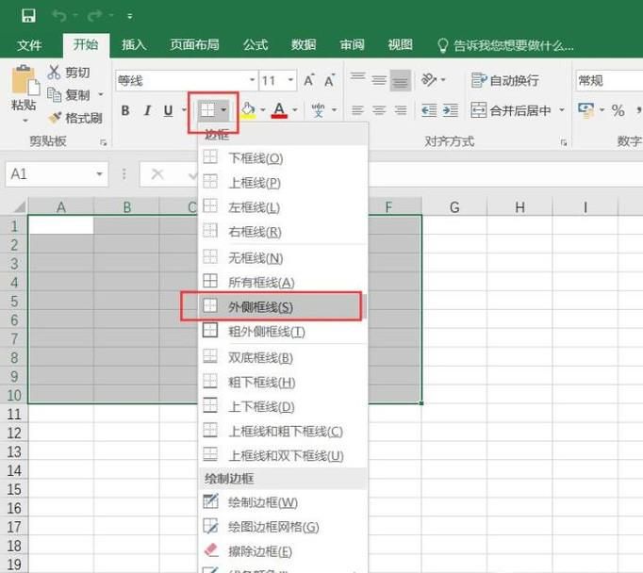Click the percent style icon
This screenshot has height=573, width=643.
coord(618,110)
